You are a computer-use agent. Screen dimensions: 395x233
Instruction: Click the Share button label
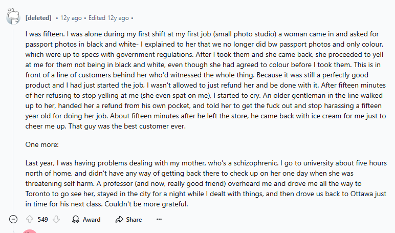134,220
